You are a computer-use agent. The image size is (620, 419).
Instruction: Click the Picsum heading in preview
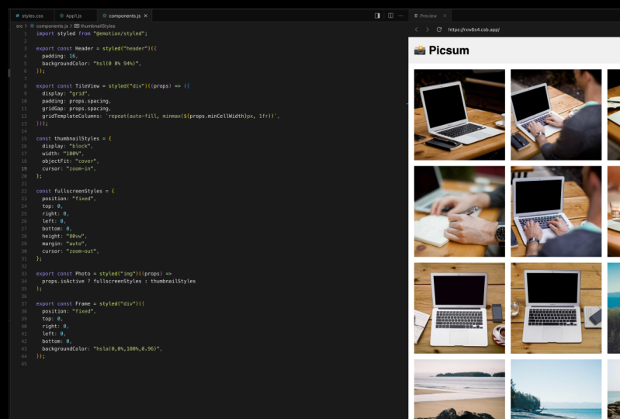(x=449, y=50)
